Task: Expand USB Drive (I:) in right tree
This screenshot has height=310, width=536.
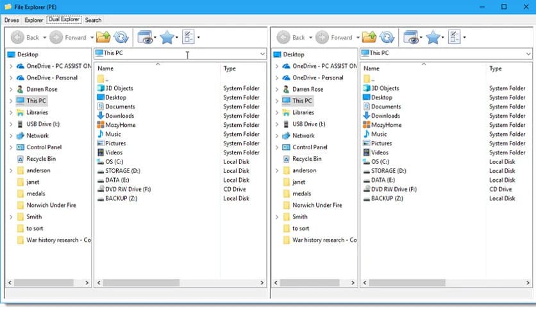Action: [x=277, y=124]
